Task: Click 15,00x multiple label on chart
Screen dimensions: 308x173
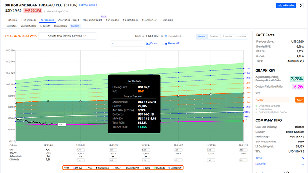Action: click(247, 93)
